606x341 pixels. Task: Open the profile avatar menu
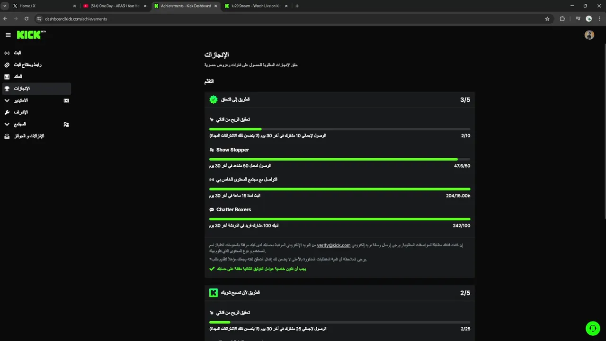[x=589, y=35]
